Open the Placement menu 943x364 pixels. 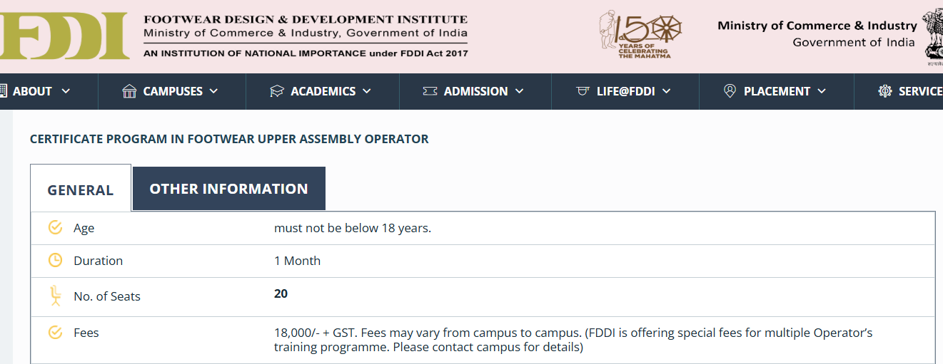coord(777,91)
